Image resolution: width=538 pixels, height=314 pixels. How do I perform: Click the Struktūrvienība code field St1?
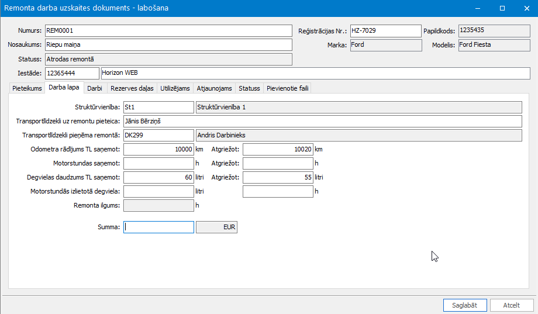[x=158, y=107]
